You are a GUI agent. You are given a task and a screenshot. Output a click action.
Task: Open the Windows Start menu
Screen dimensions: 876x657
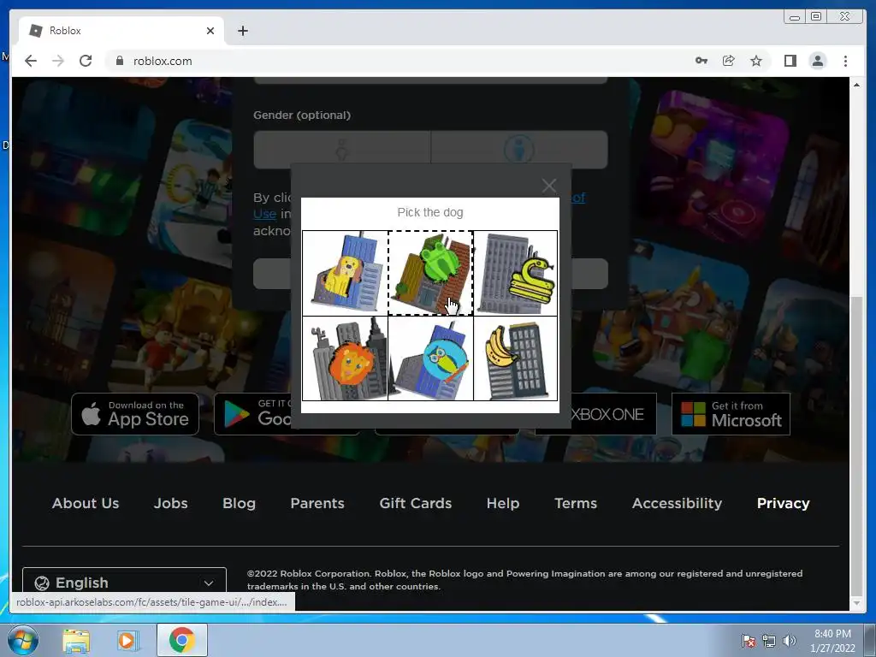[x=22, y=640]
